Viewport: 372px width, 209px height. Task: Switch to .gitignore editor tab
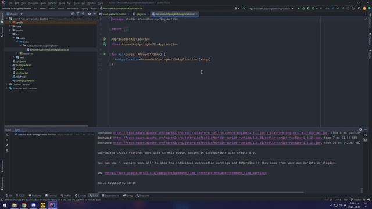click(140, 14)
